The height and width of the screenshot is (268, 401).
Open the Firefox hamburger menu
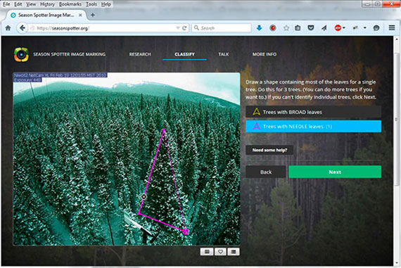point(392,27)
